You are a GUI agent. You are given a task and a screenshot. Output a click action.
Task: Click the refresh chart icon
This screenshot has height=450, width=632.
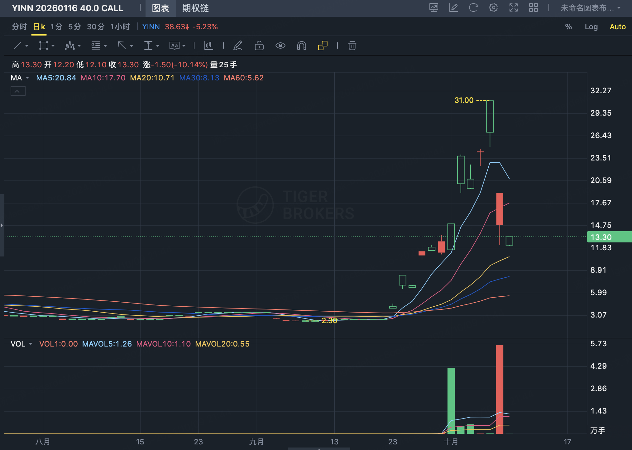pos(473,8)
